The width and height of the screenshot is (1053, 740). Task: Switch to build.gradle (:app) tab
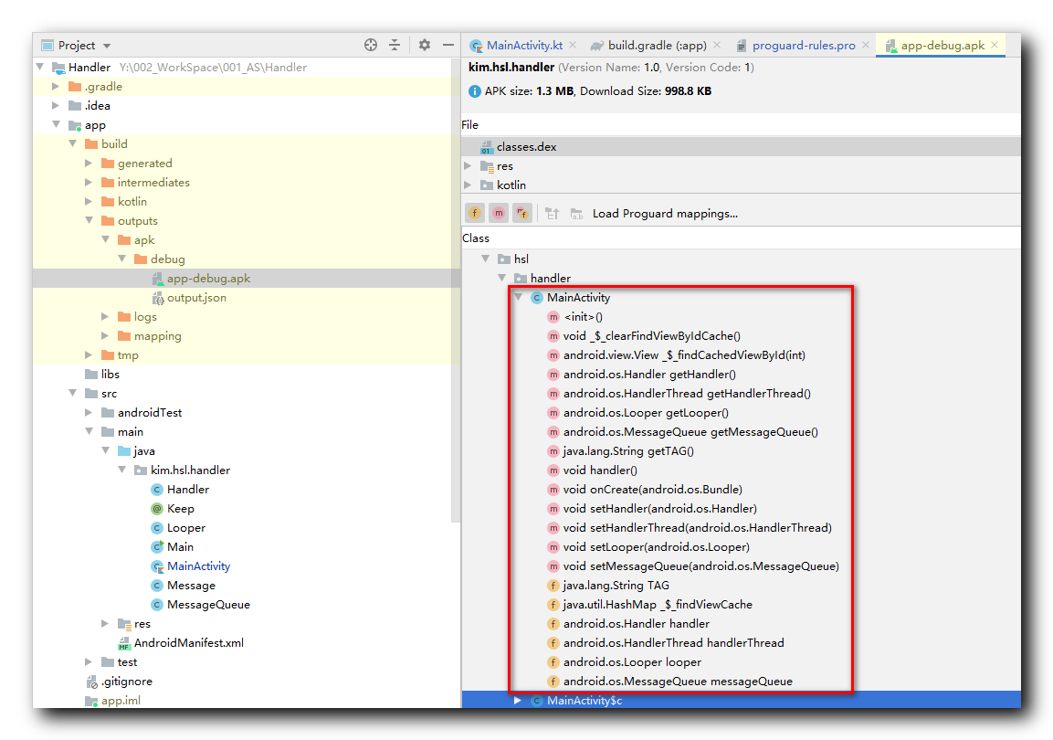[658, 43]
